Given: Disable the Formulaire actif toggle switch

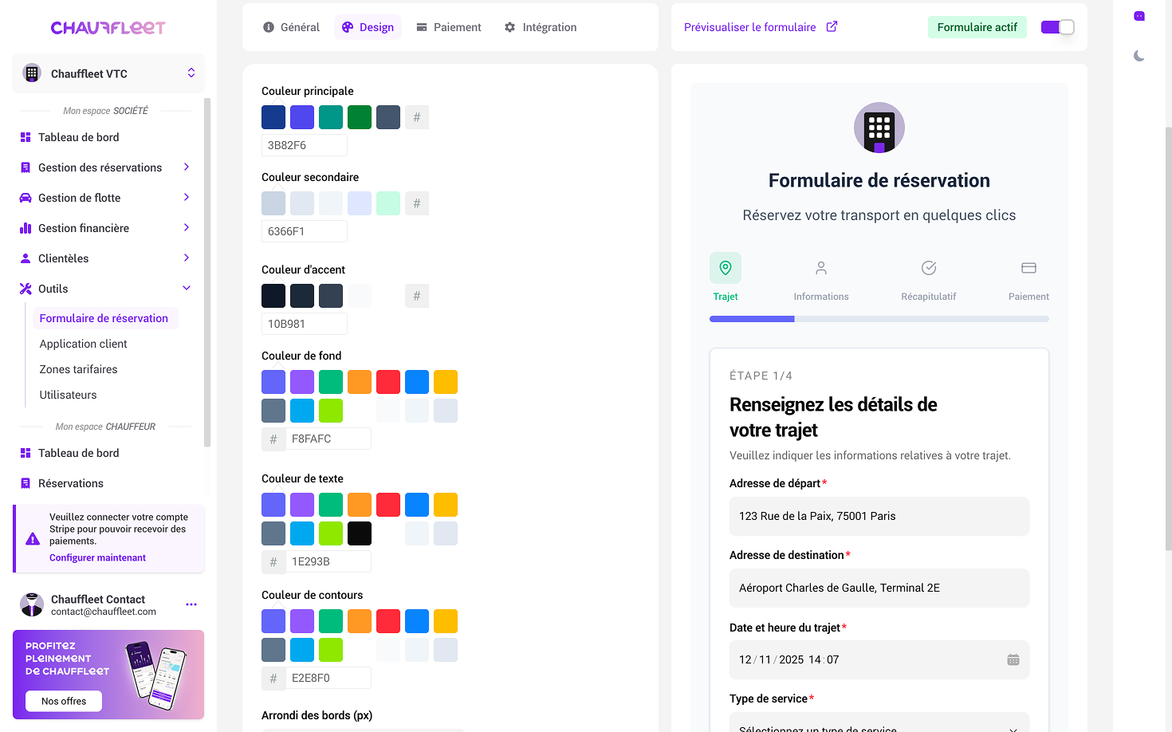Looking at the screenshot, I should click(1058, 26).
